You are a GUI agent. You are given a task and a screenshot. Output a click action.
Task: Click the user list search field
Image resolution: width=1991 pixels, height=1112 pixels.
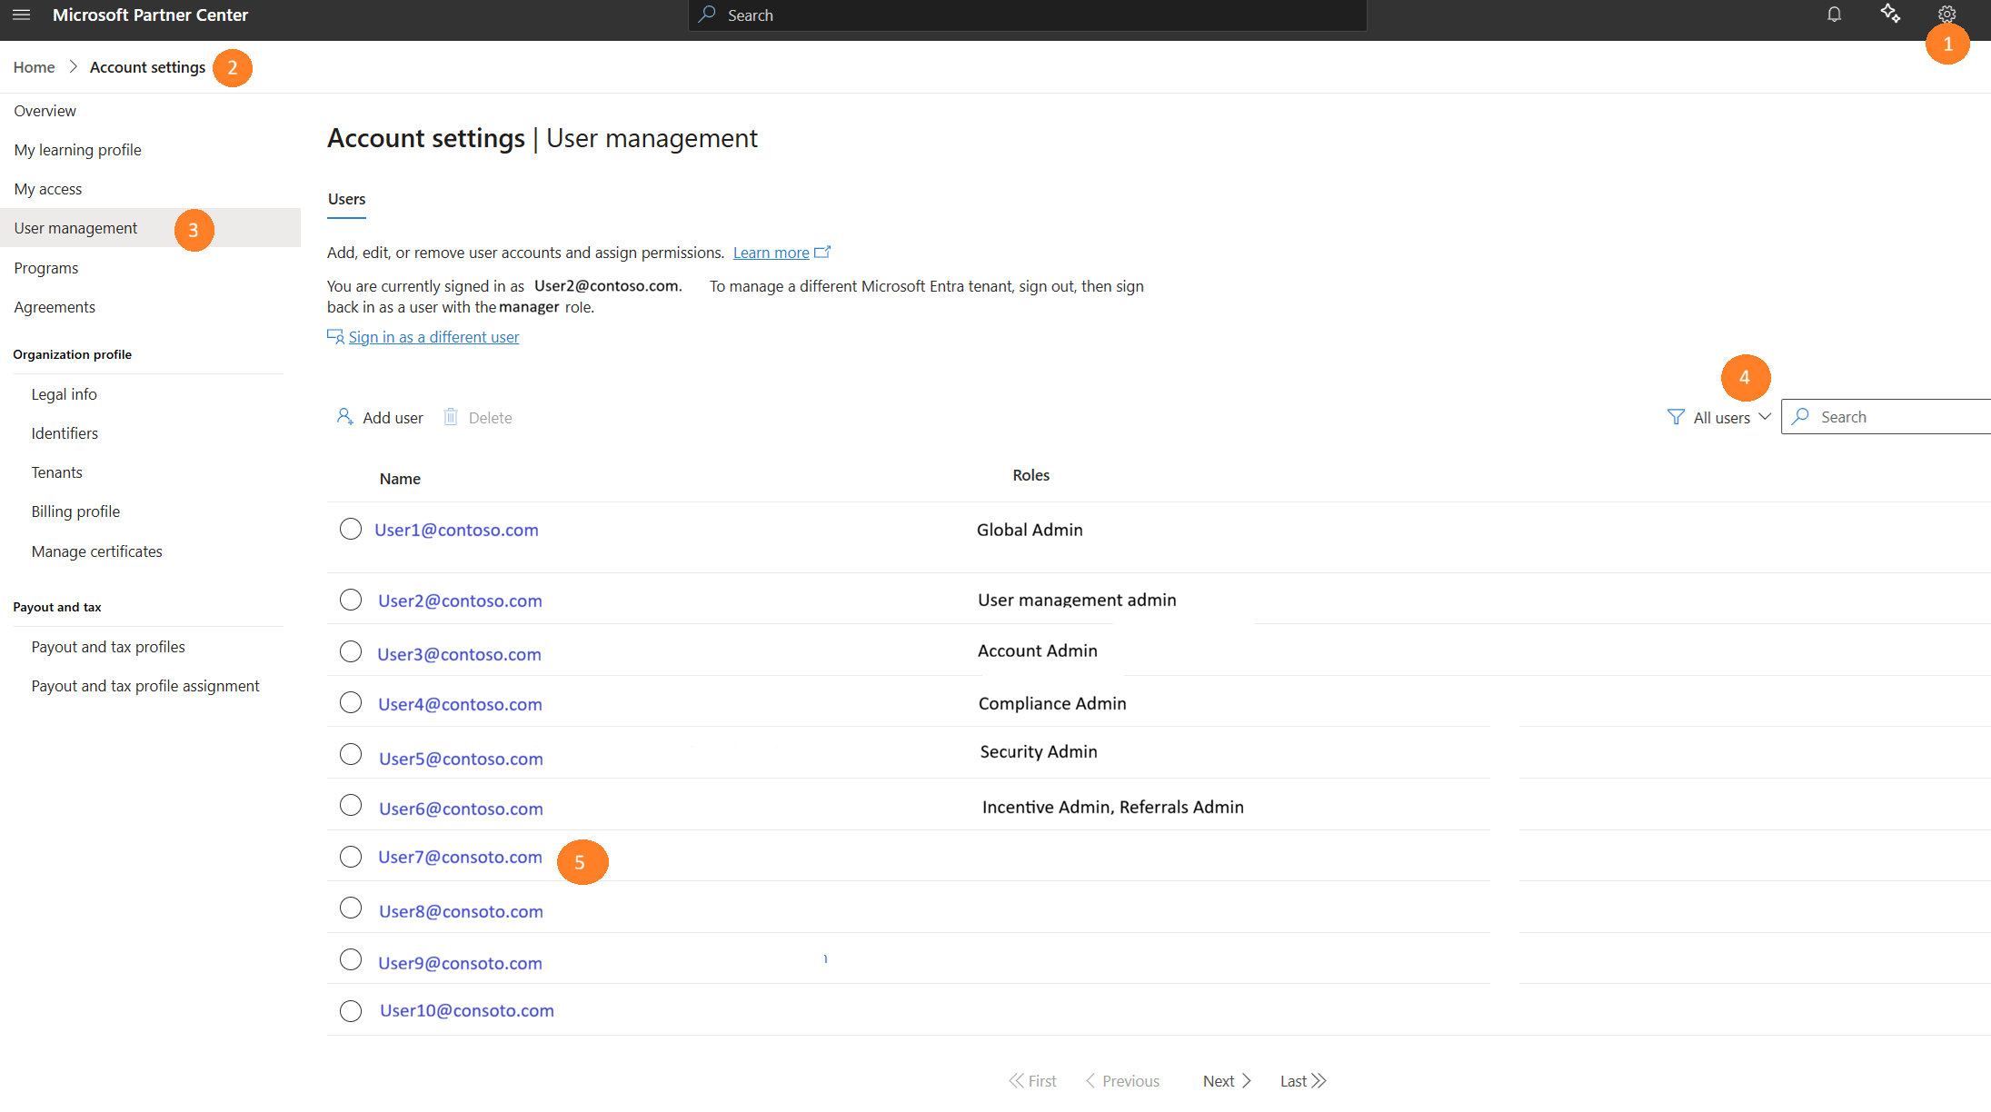(1890, 416)
